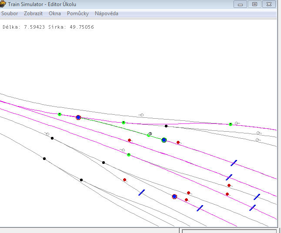The width and height of the screenshot is (281, 233).
Task: Click the leftmost blue slash marker
Action: (142, 192)
